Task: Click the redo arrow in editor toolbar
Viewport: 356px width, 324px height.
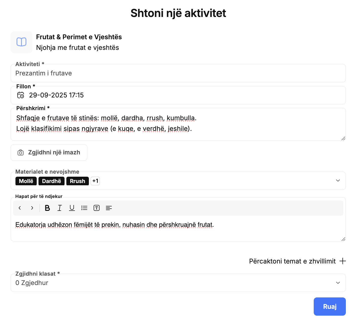Action: pyautogui.click(x=32, y=208)
